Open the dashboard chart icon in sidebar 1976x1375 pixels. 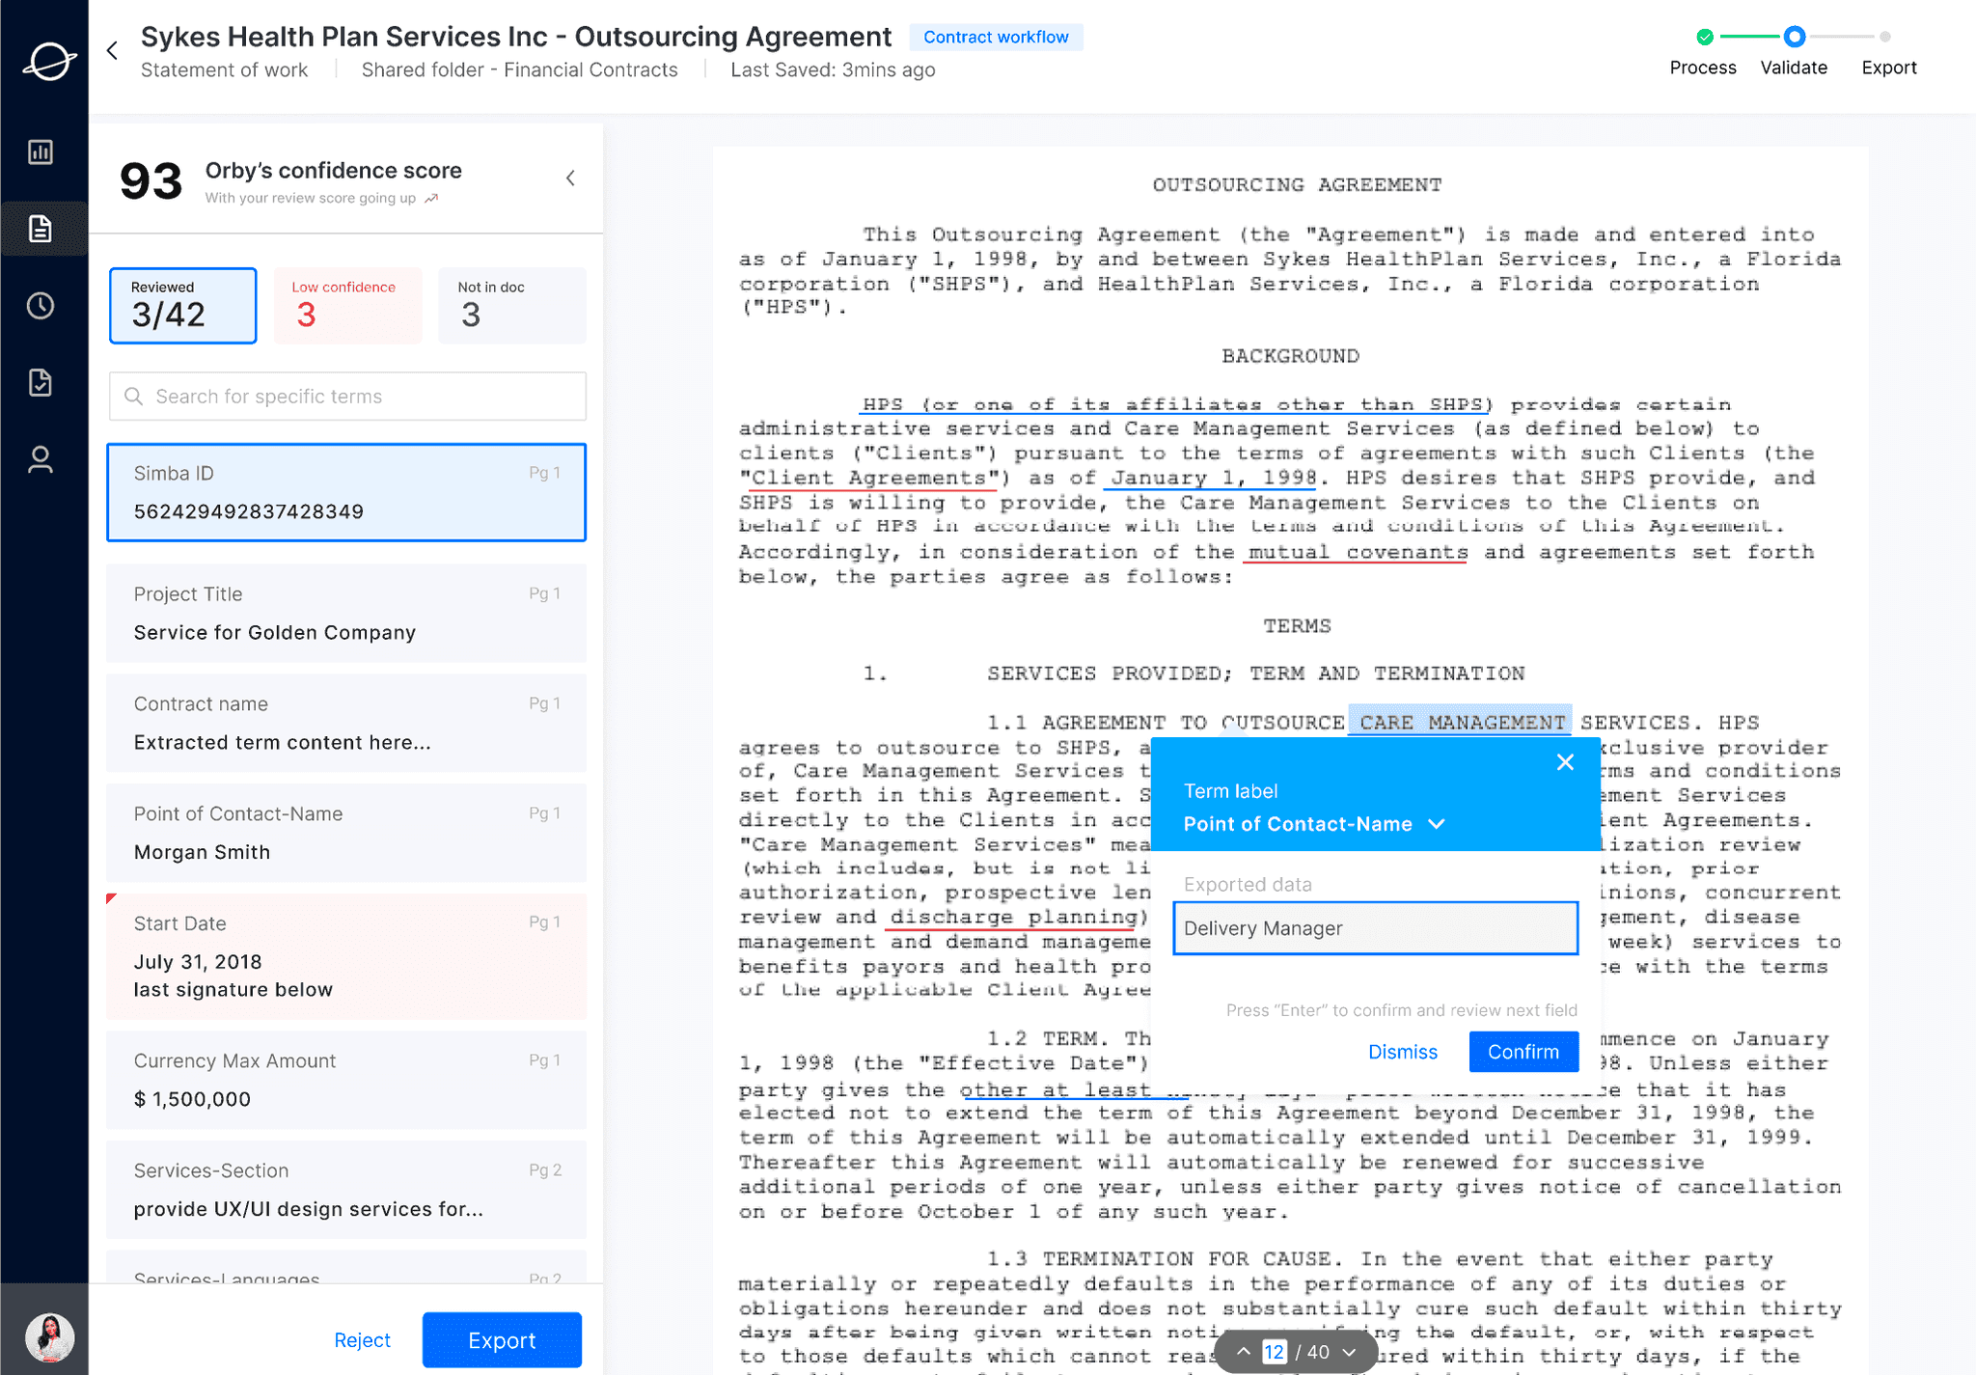coord(41,151)
